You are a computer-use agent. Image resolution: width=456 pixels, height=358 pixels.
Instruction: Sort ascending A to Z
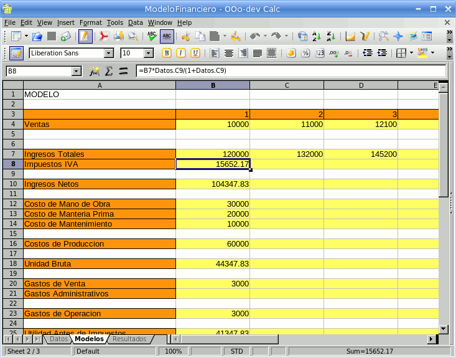317,36
